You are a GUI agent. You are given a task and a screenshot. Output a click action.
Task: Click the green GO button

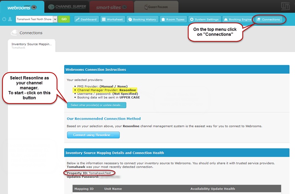[64, 19]
